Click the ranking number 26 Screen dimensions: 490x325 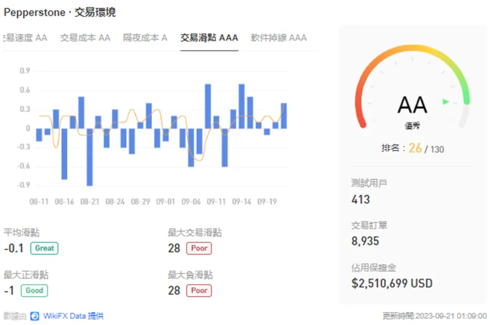[415, 148]
